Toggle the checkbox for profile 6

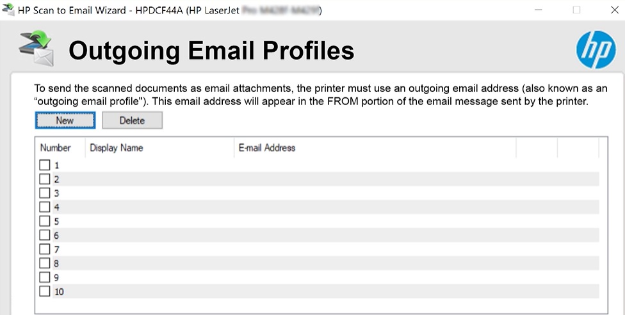[45, 235]
